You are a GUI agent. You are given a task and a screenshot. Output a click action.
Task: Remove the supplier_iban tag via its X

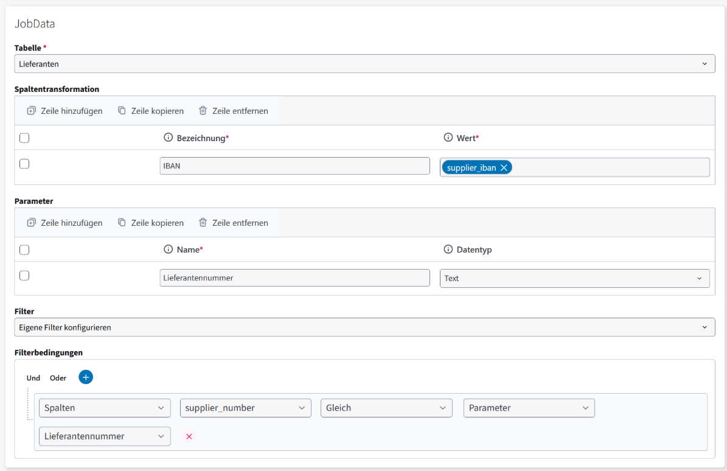[x=504, y=168]
